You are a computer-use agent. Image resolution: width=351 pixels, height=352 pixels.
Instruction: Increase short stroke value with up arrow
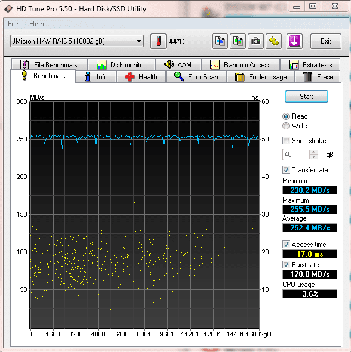314,152
